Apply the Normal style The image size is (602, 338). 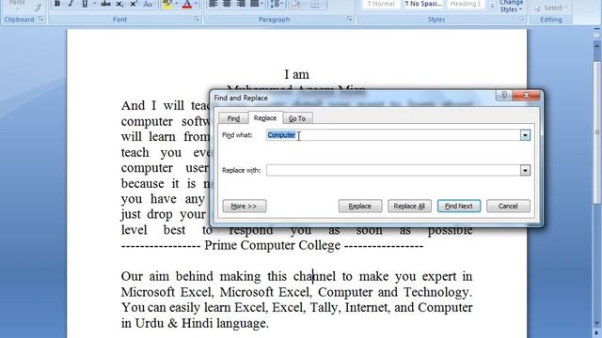click(x=380, y=4)
